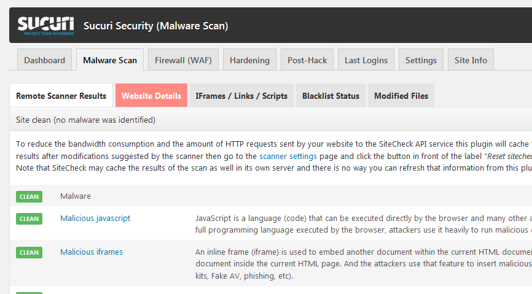Open the Malicious iframes link

click(x=92, y=252)
